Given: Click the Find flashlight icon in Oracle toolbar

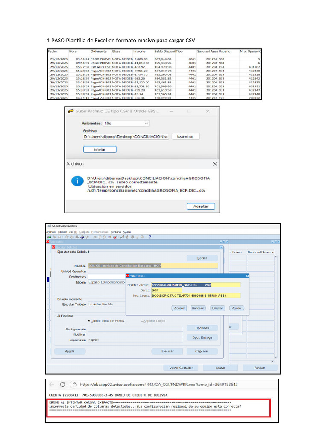Looking at the screenshot, I should (54, 237).
